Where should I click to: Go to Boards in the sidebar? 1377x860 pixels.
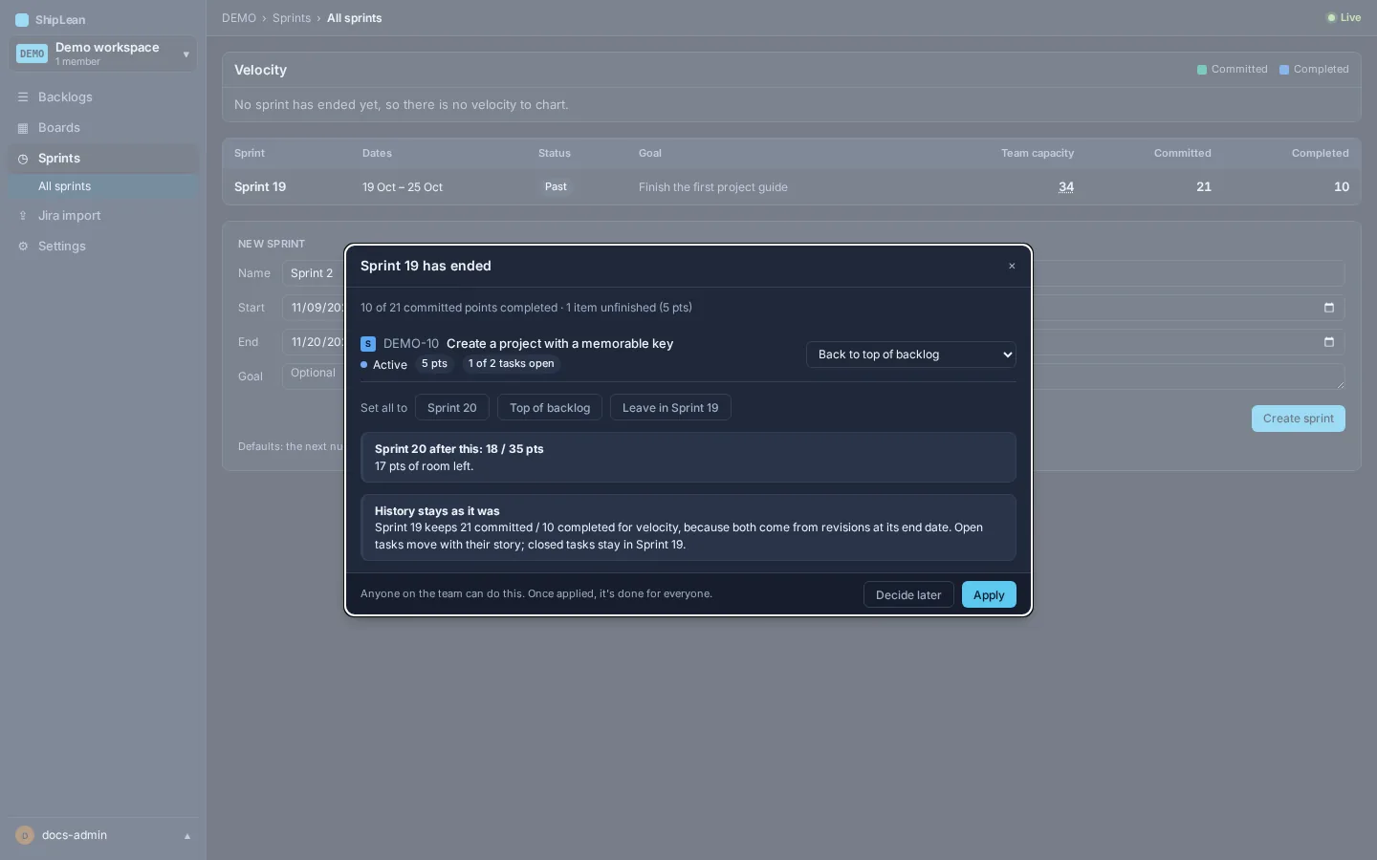tap(103, 128)
